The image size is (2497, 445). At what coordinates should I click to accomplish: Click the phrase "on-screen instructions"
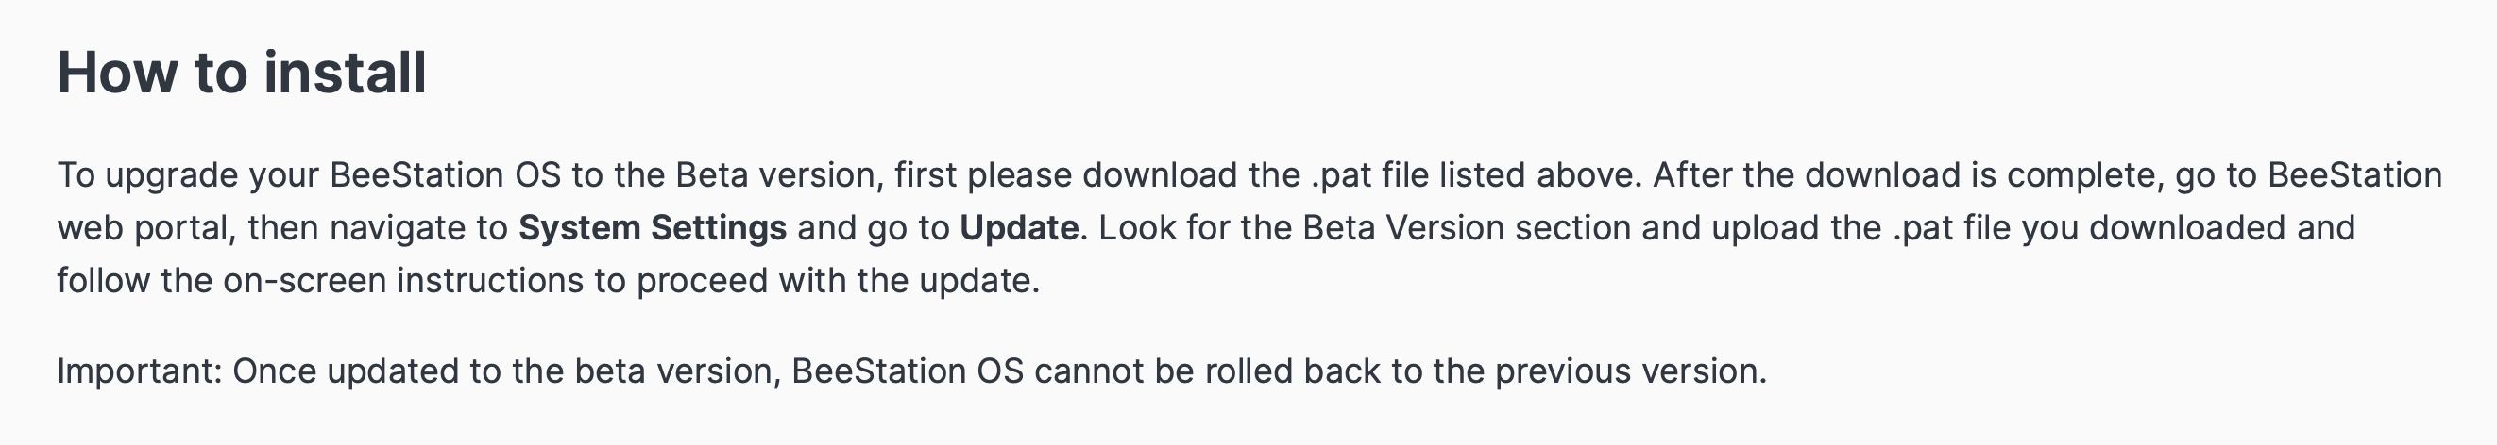(x=402, y=281)
